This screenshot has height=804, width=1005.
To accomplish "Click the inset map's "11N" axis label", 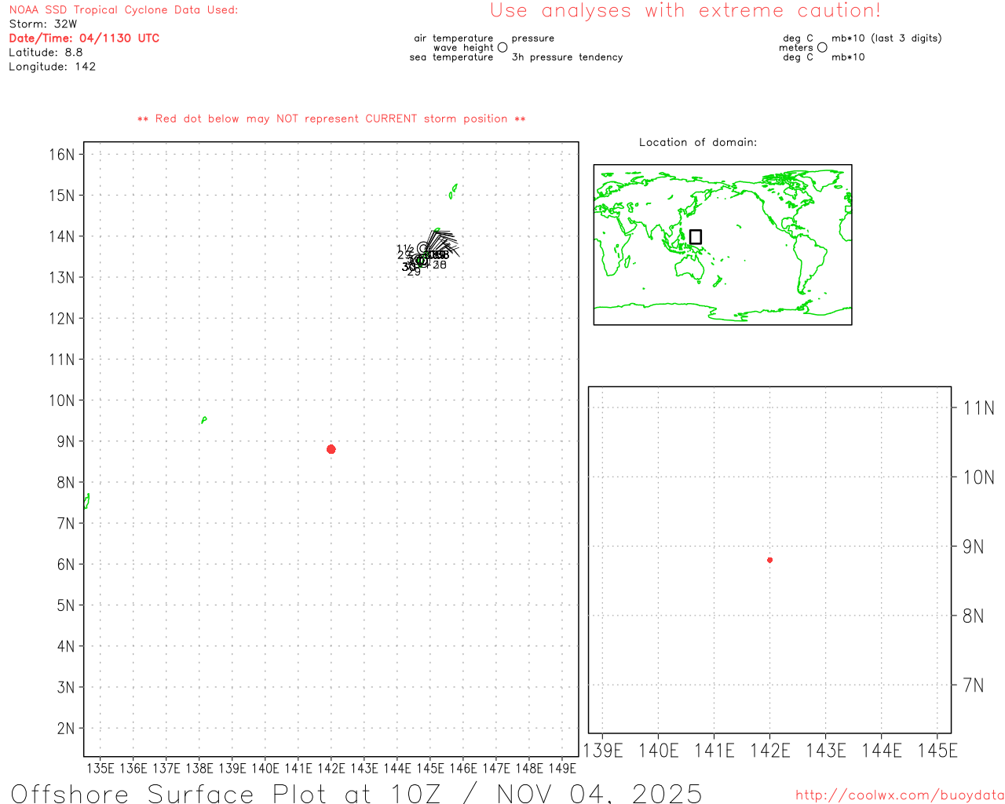I will (978, 407).
